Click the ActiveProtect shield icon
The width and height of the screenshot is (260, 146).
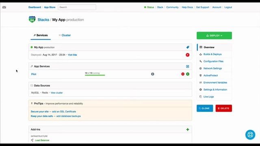coord(200,75)
